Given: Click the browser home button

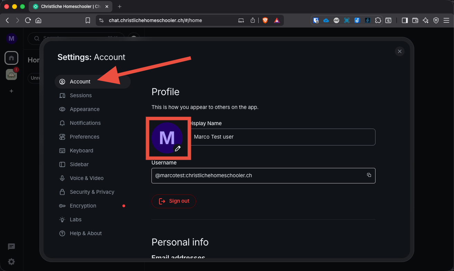Looking at the screenshot, I should coord(38,20).
